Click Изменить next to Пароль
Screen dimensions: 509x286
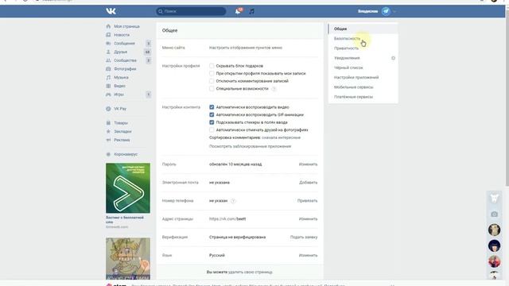tap(308, 164)
